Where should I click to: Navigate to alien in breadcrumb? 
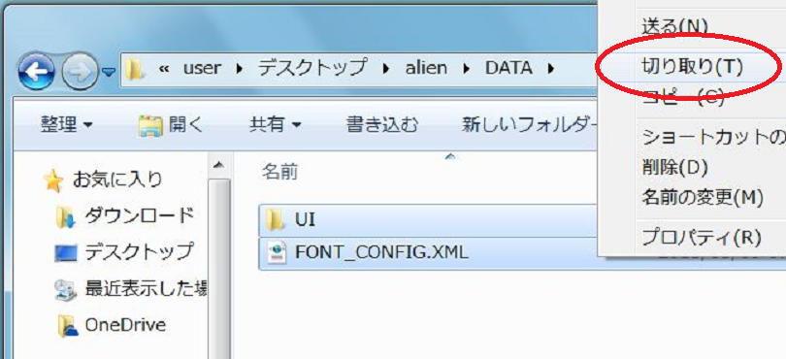(x=426, y=68)
